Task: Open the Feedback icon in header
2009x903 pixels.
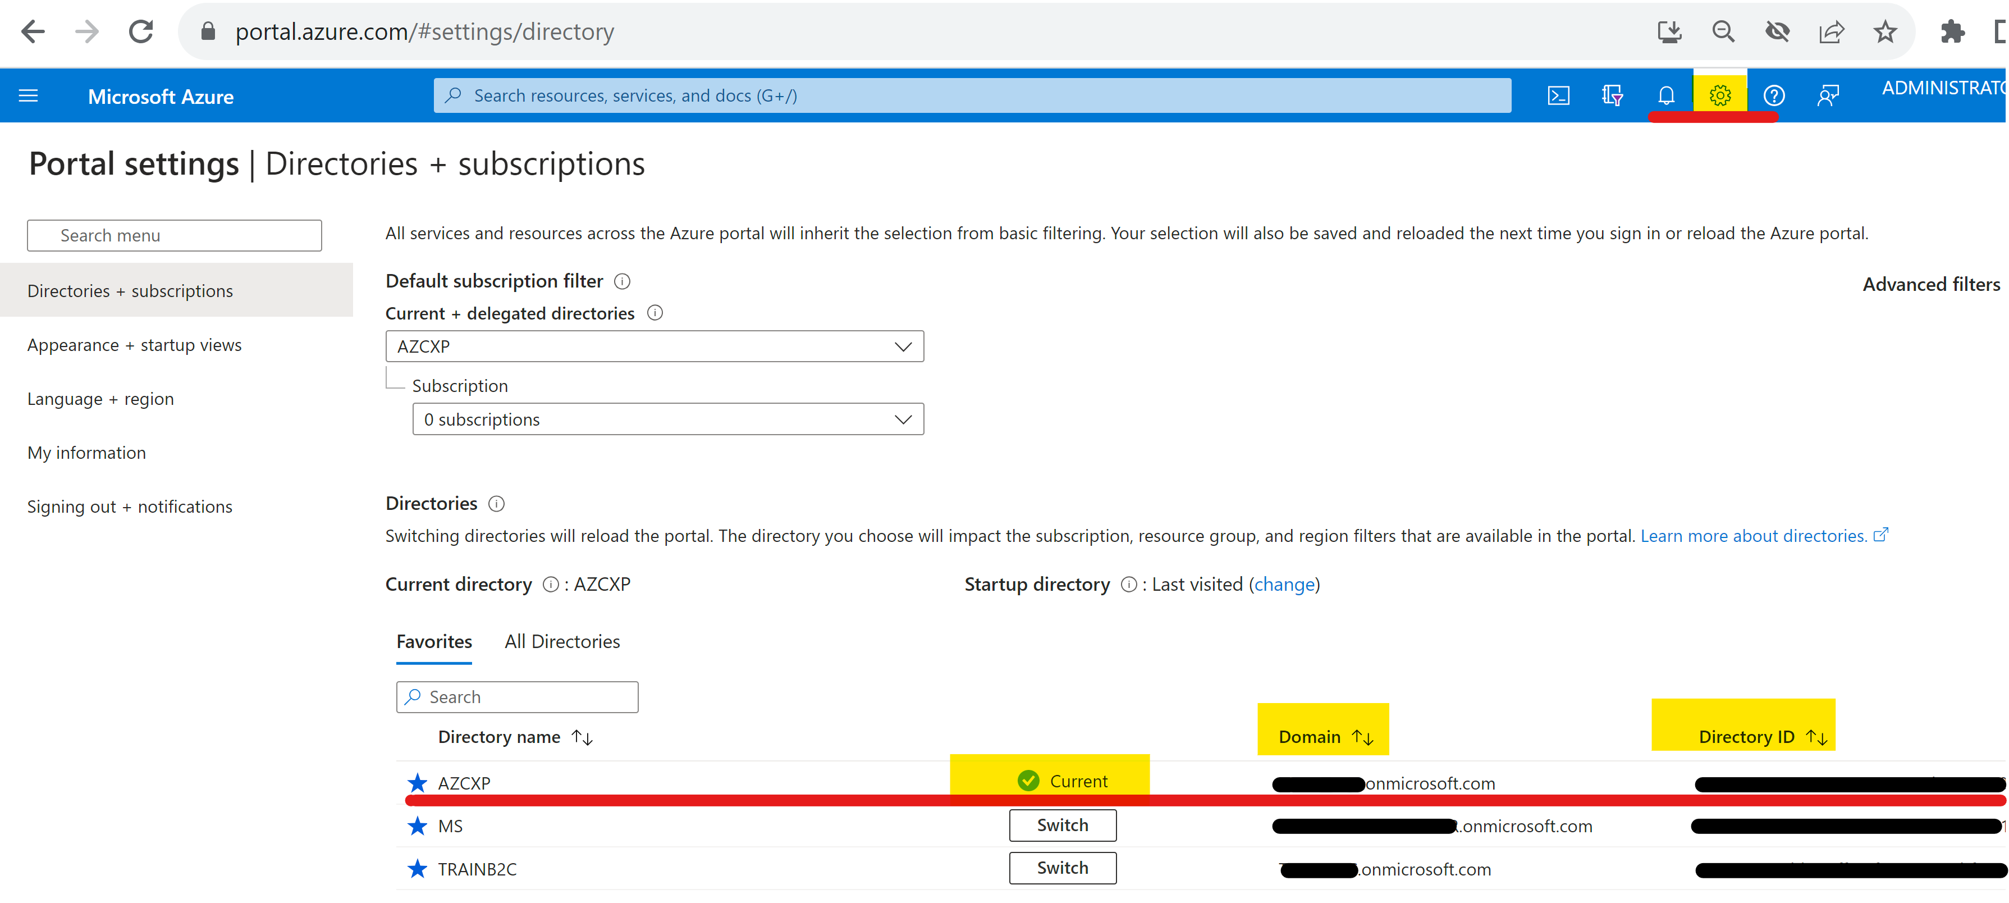Action: 1827,96
